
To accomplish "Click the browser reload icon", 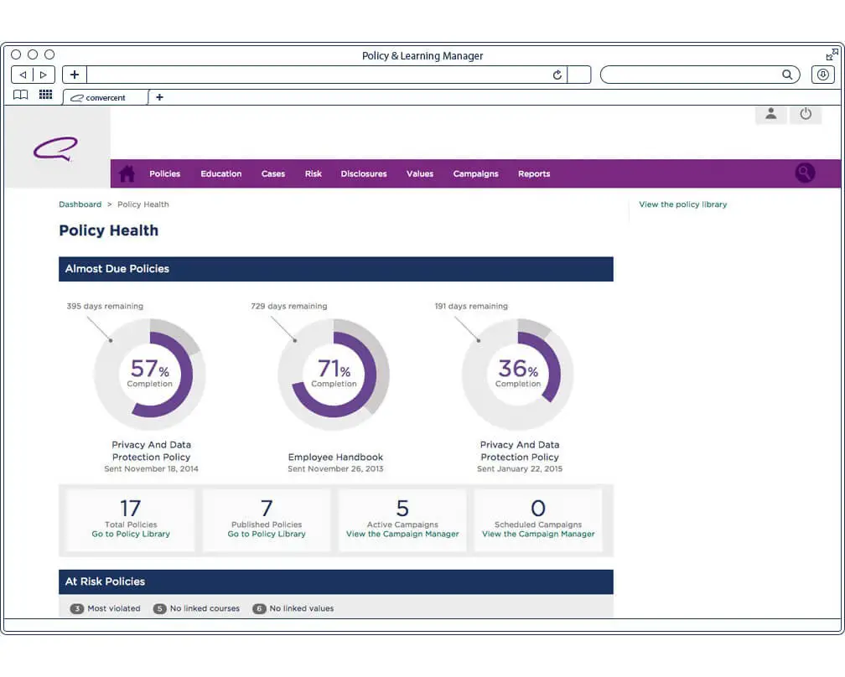I will point(557,75).
